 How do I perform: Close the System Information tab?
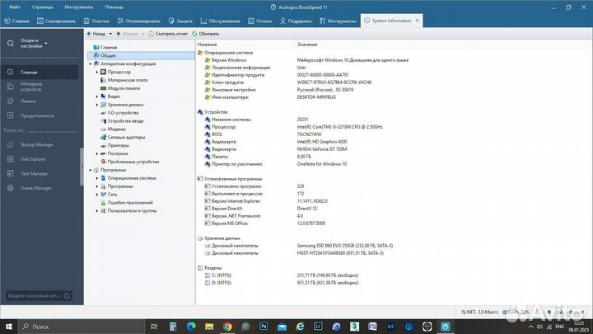(417, 21)
